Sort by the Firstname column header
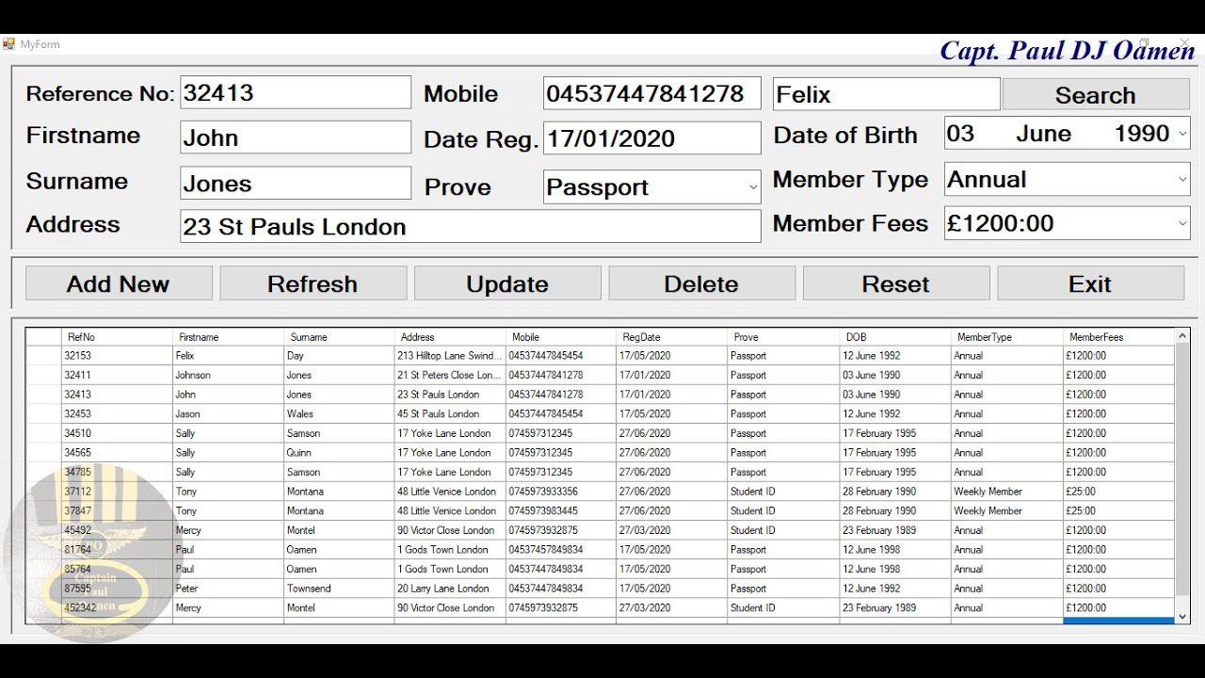Image resolution: width=1205 pixels, height=678 pixels. [229, 337]
